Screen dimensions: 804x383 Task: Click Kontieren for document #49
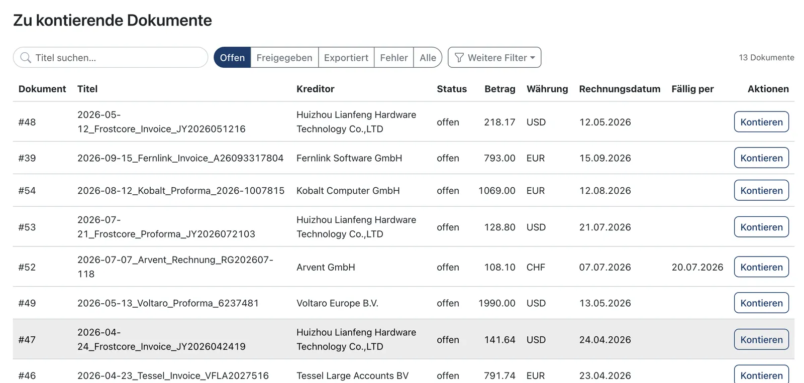(761, 303)
